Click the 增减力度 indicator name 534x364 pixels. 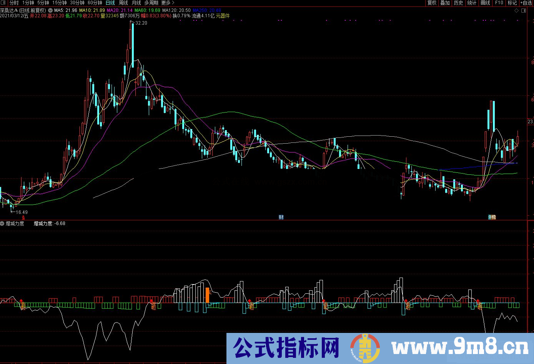[x=15, y=223]
